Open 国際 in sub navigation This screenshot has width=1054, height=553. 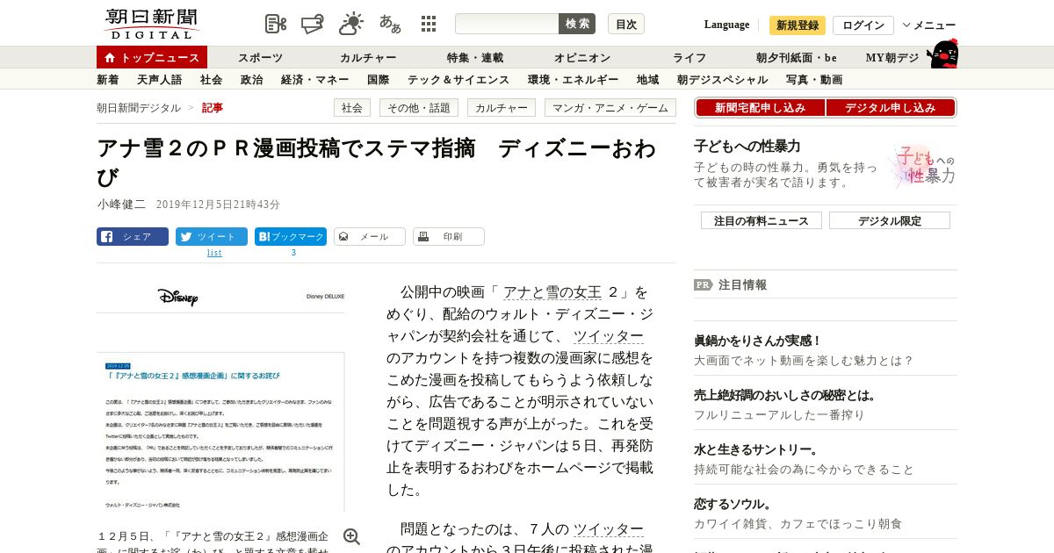tap(379, 80)
